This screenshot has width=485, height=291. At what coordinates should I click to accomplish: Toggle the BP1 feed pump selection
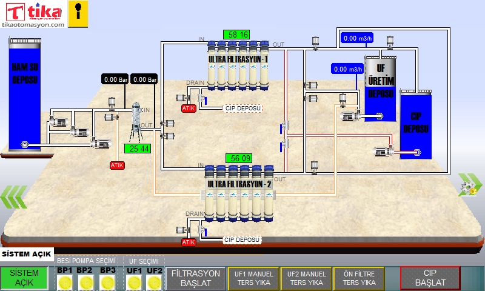(x=65, y=282)
